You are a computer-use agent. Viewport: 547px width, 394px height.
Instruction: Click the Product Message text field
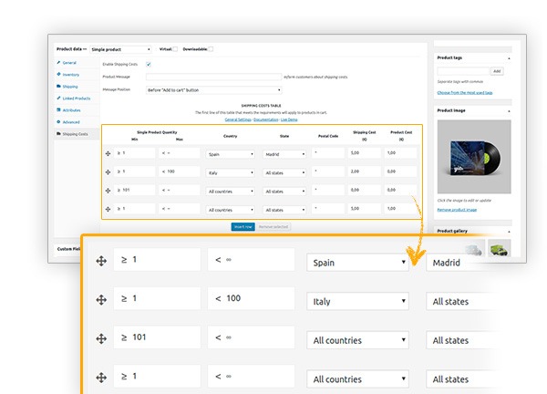pyautogui.click(x=213, y=77)
